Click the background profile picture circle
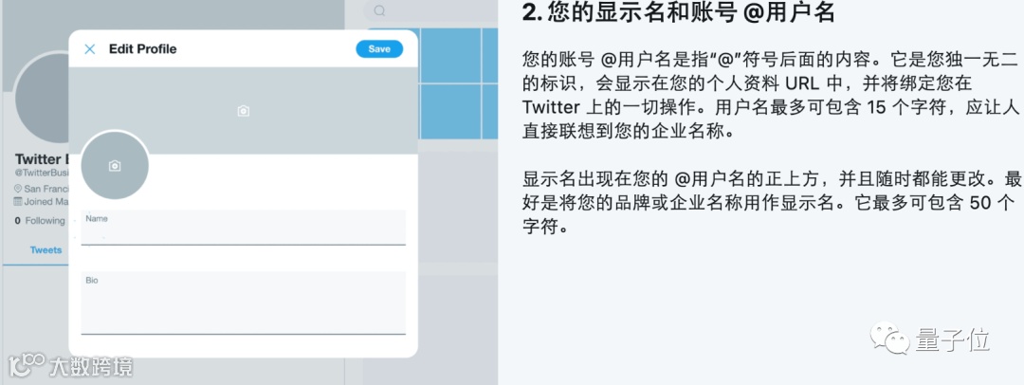1024x385 pixels. [x=41, y=98]
